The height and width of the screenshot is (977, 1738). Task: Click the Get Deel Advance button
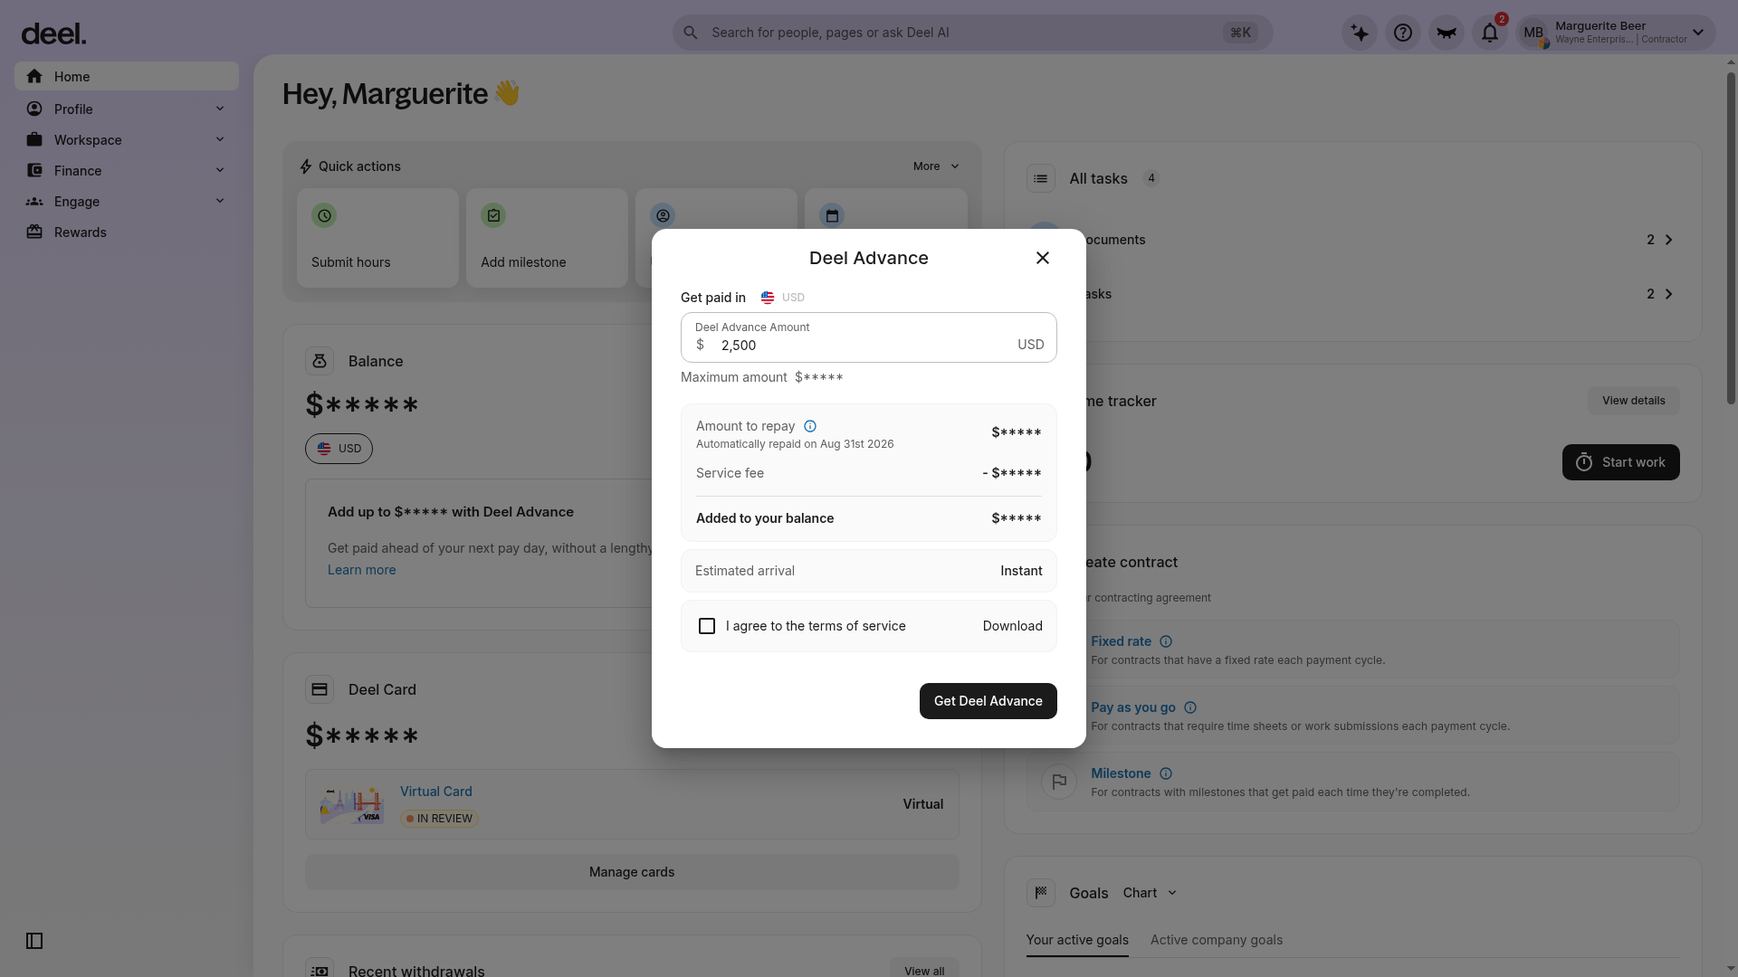988,701
